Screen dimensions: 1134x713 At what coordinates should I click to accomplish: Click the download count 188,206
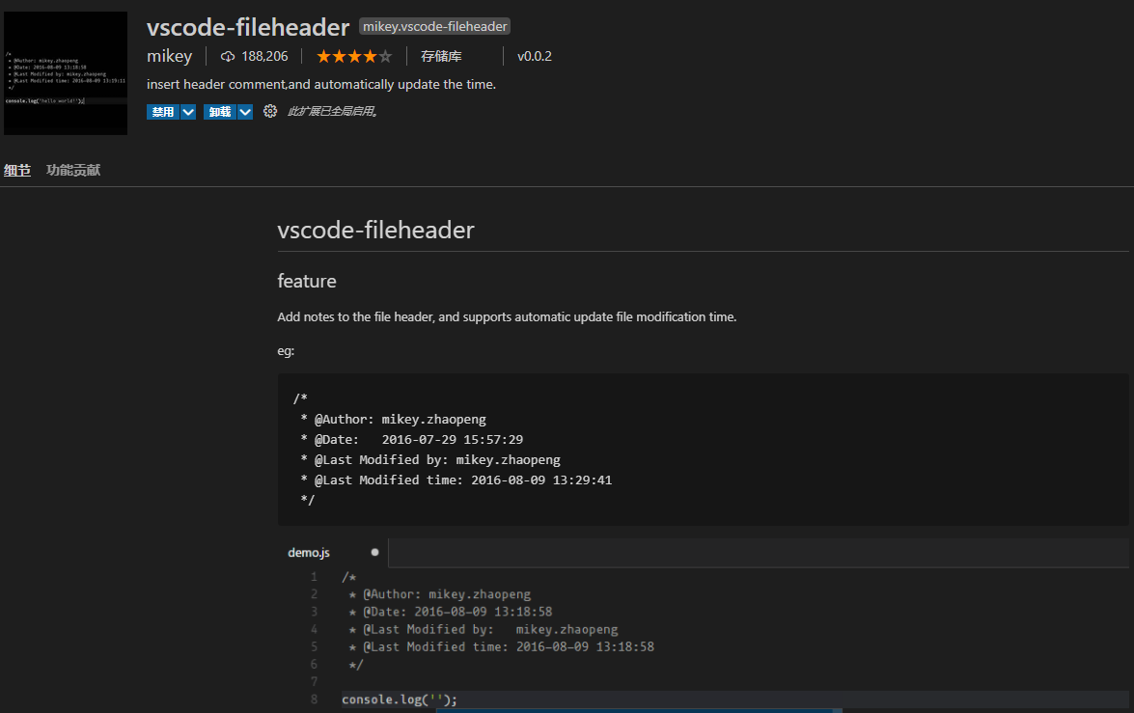point(264,56)
